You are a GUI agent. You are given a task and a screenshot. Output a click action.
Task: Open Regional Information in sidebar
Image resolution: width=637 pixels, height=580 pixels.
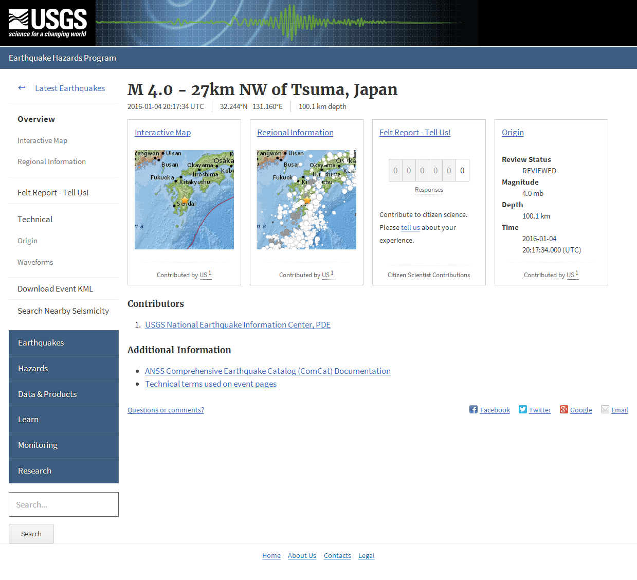pyautogui.click(x=52, y=161)
